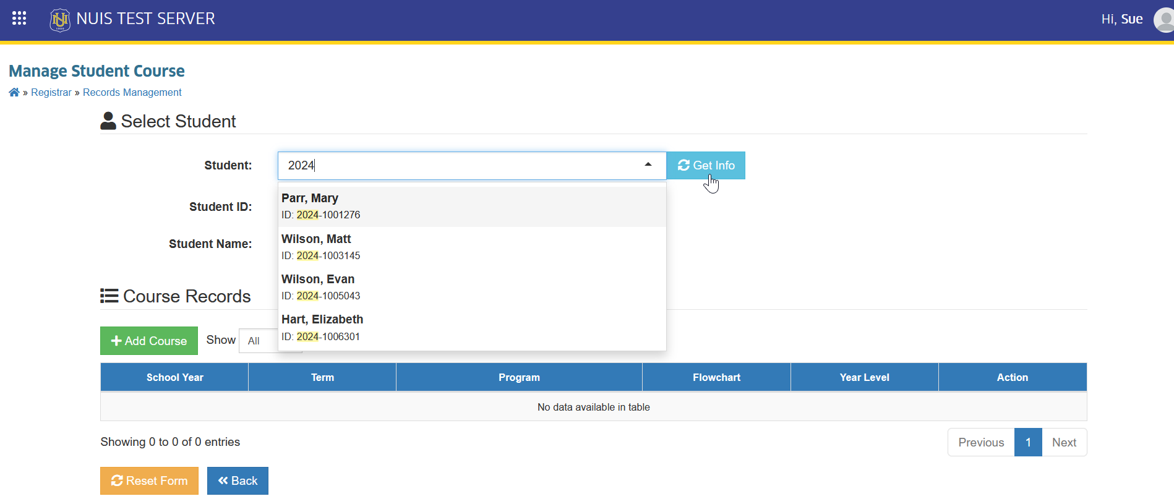Sort by Program column header
Screen dimensions: 1174x504
pos(519,377)
